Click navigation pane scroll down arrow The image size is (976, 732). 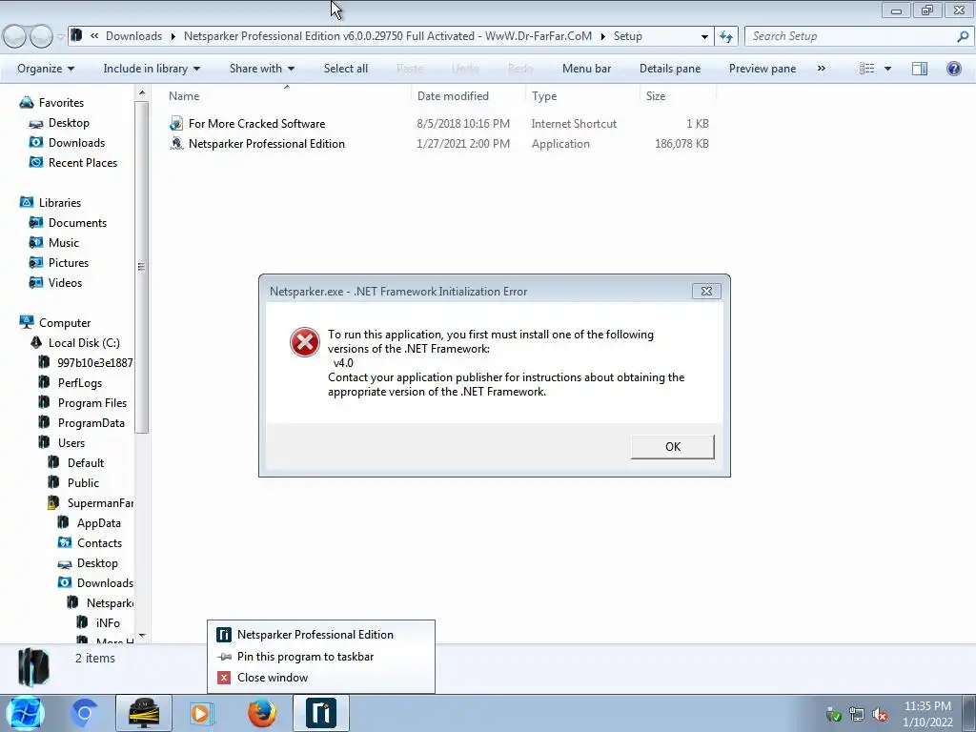point(142,636)
